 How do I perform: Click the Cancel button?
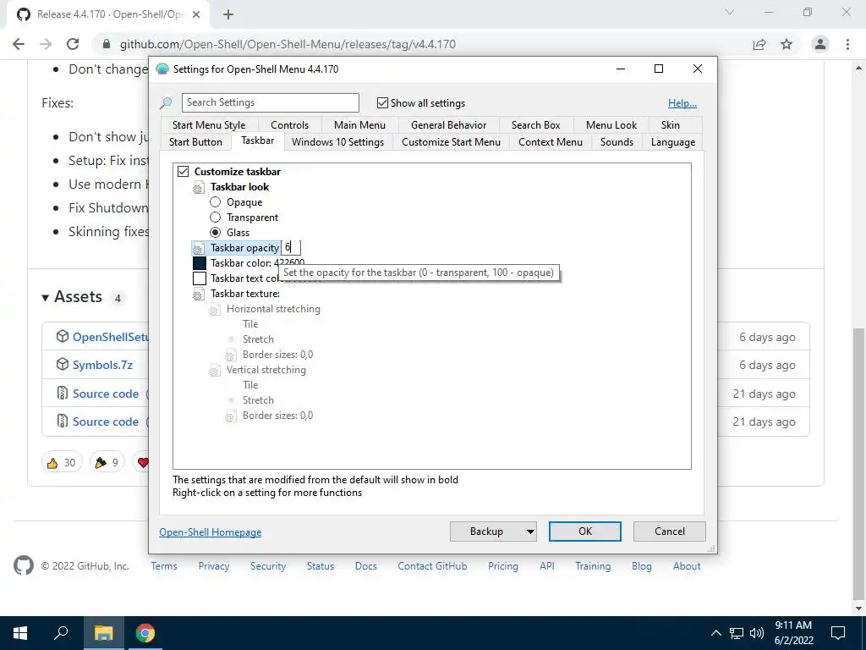tap(670, 532)
